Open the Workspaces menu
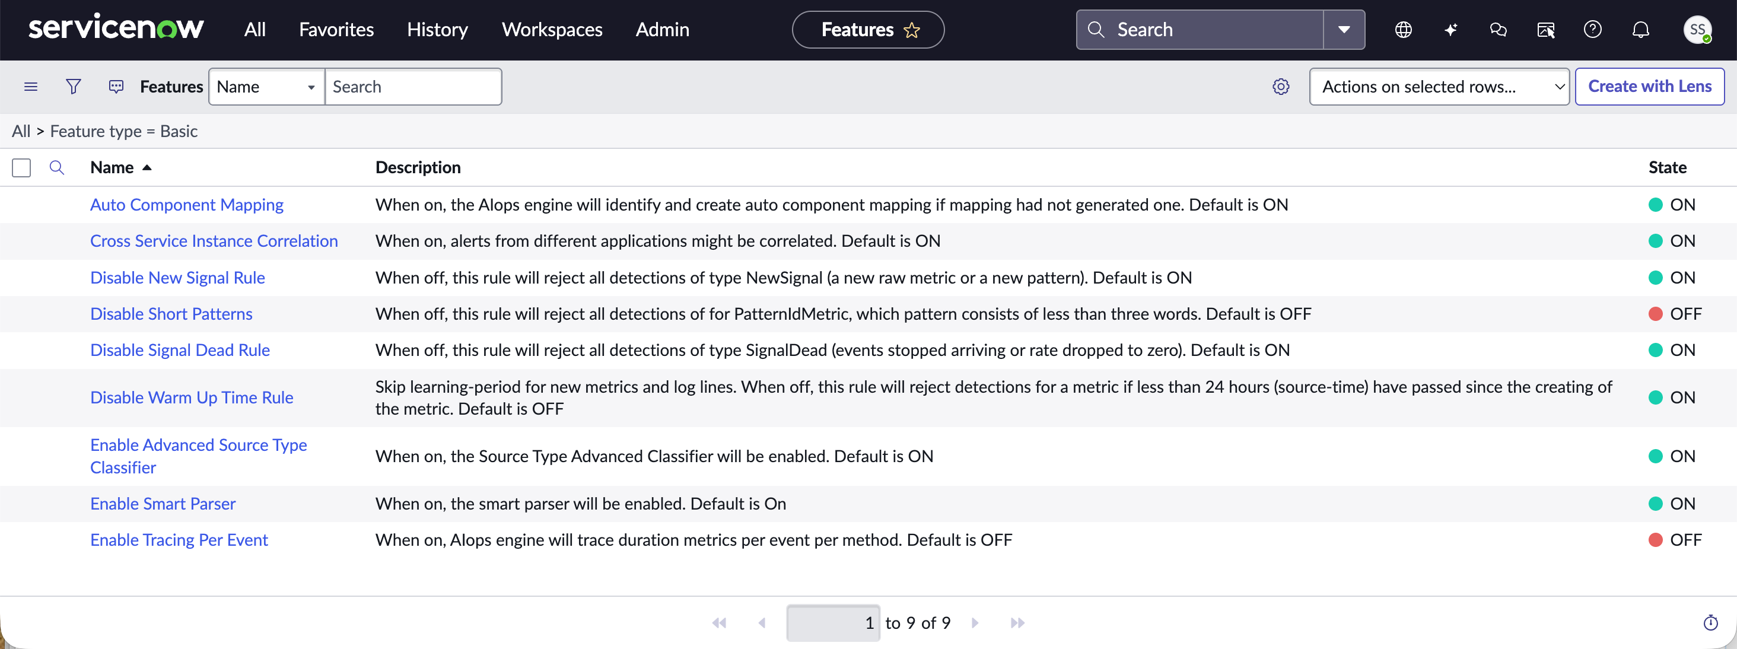The image size is (1737, 649). pos(552,30)
